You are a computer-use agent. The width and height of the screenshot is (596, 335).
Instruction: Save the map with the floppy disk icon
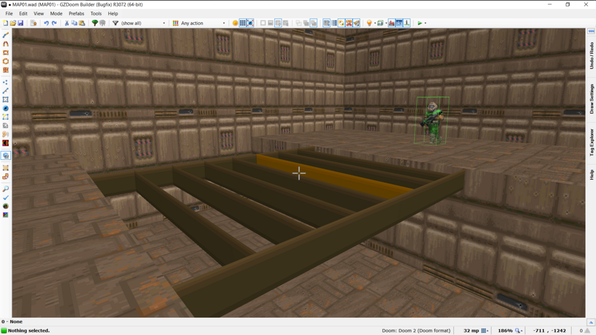tap(20, 23)
